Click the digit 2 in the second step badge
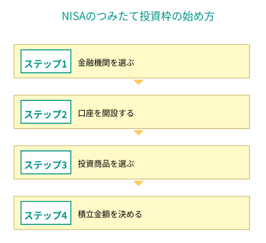266x243 pixels. point(64,115)
